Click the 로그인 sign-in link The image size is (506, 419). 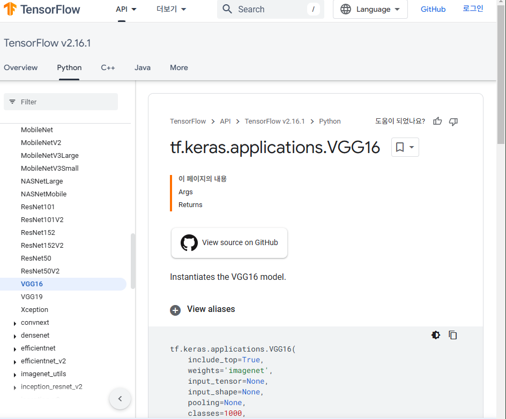[473, 9]
